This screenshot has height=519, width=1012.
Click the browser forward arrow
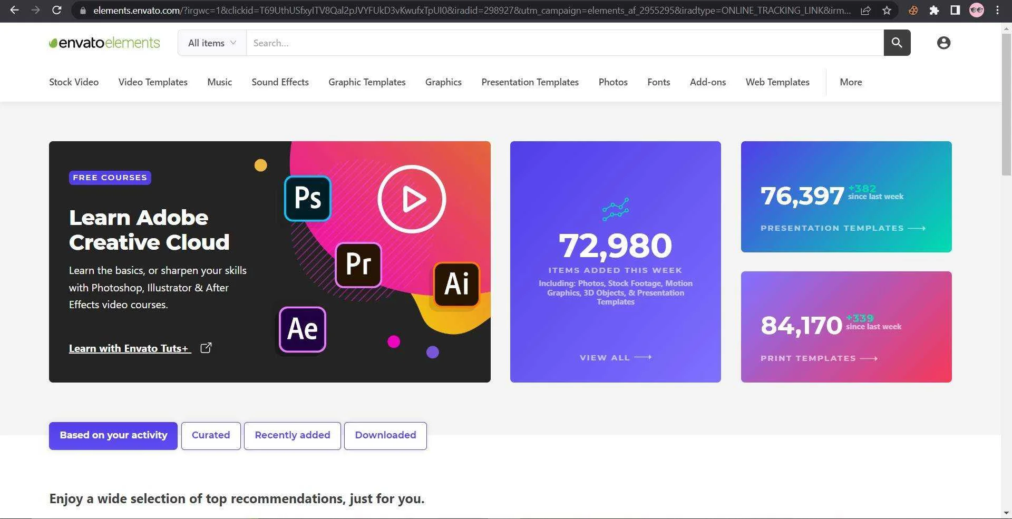click(x=35, y=10)
